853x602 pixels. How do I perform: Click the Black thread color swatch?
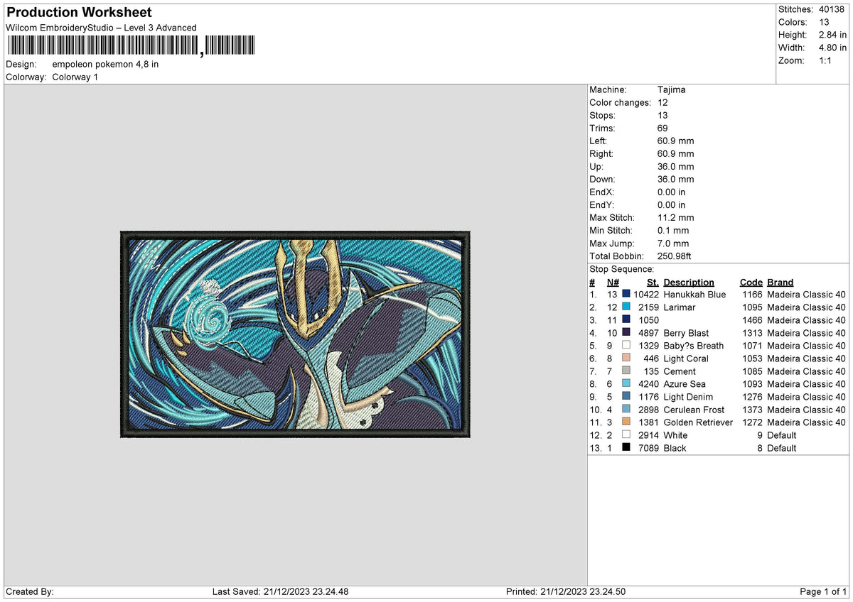pos(626,448)
